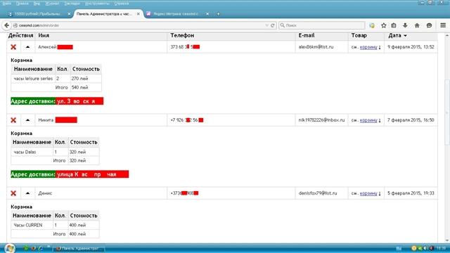This screenshot has height=253, width=450.
Task: Open корзину link in Денис's row
Action: click(x=368, y=193)
